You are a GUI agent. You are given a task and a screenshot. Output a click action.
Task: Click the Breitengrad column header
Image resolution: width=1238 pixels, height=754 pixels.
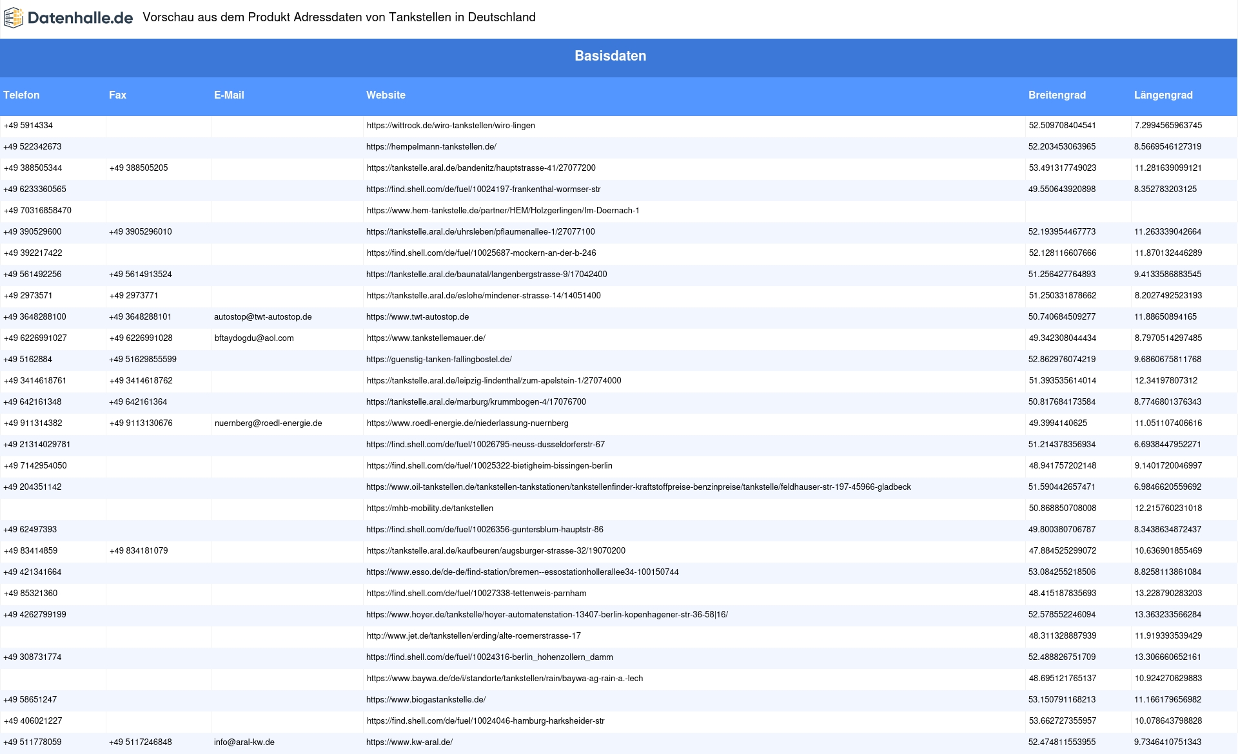1057,95
